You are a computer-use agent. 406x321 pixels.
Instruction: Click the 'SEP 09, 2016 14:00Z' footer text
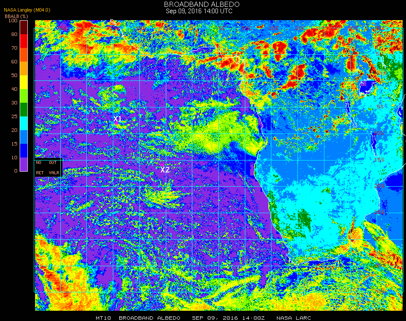coord(228,318)
